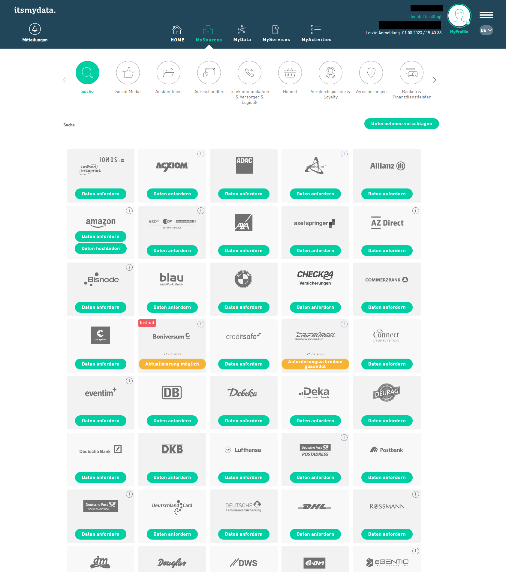Open info icon on Bisnode card
Viewport: 506px width, 572px height.
click(x=129, y=267)
